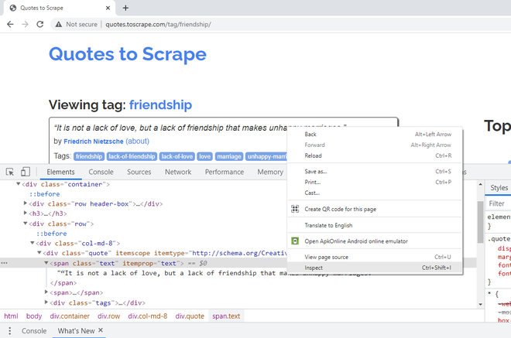Select Translate to English

(375, 225)
